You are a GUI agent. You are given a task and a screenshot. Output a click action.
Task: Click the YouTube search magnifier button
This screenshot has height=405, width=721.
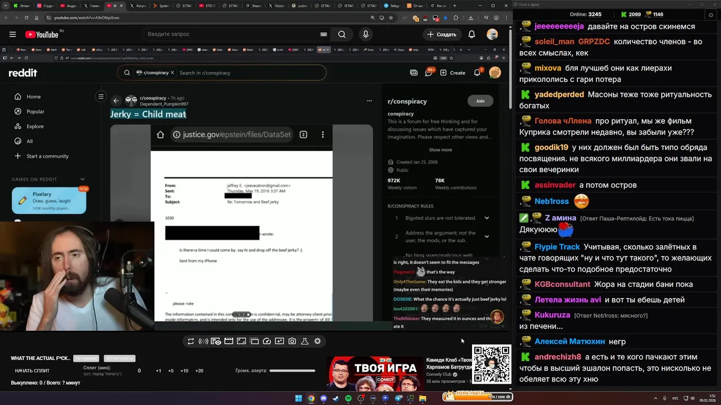pyautogui.click(x=342, y=34)
